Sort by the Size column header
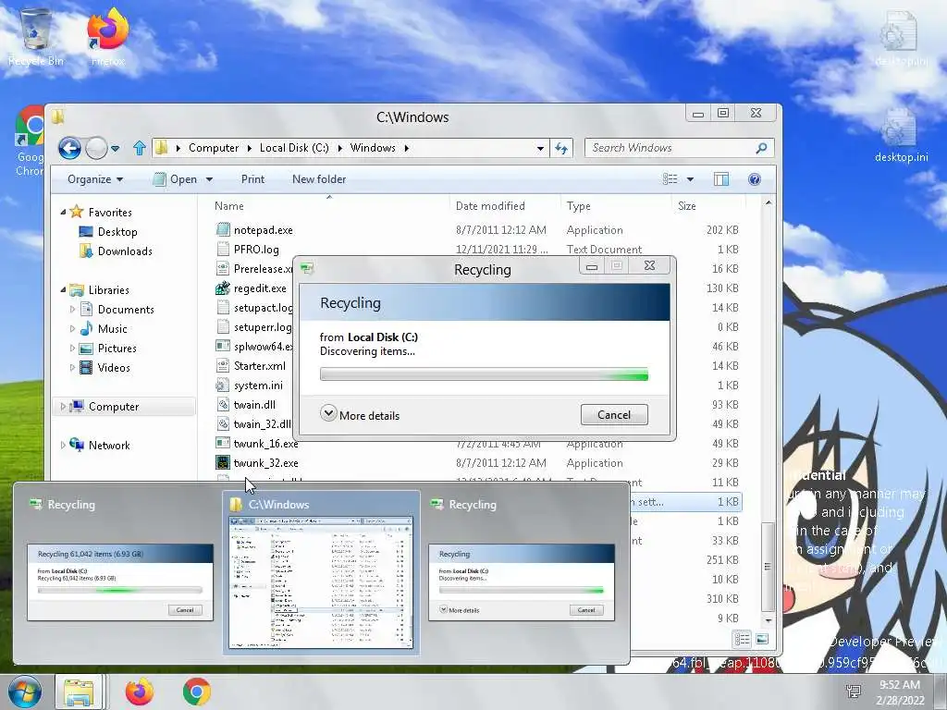Screen dimensions: 947x710 687,206
